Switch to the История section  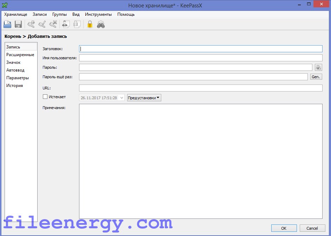(x=21, y=86)
